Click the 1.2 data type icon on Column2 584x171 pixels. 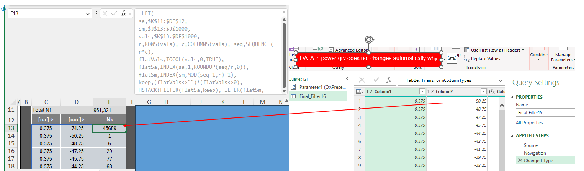430,91
